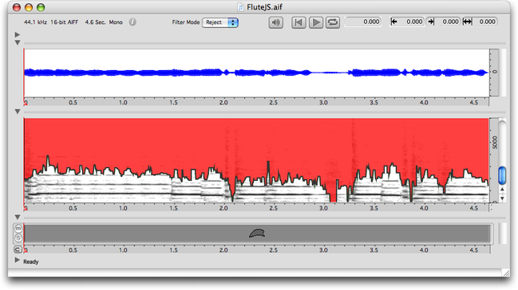The image size is (518, 290).
Task: Collapse the waveform display triangle
Action: (18, 43)
